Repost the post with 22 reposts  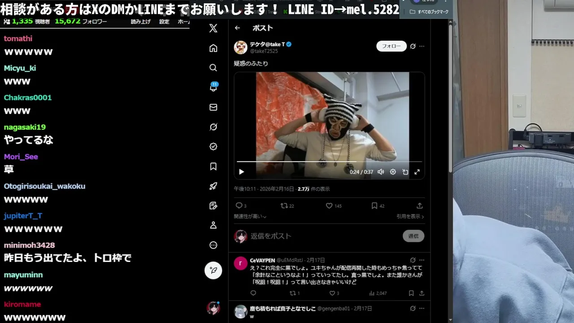[x=287, y=205]
